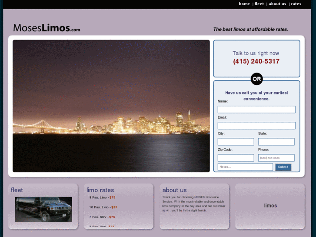The image size is (316, 237).
Task: Select the 7 Pas. SUV - $75 rate
Action: [102, 217]
